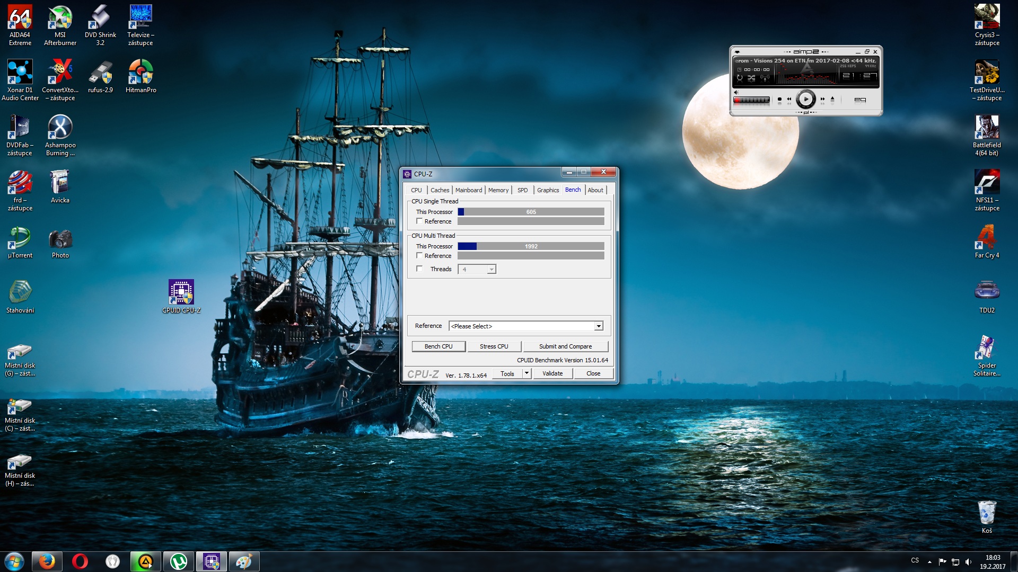
Task: Enable Single Thread Reference checkbox
Action: 419,221
